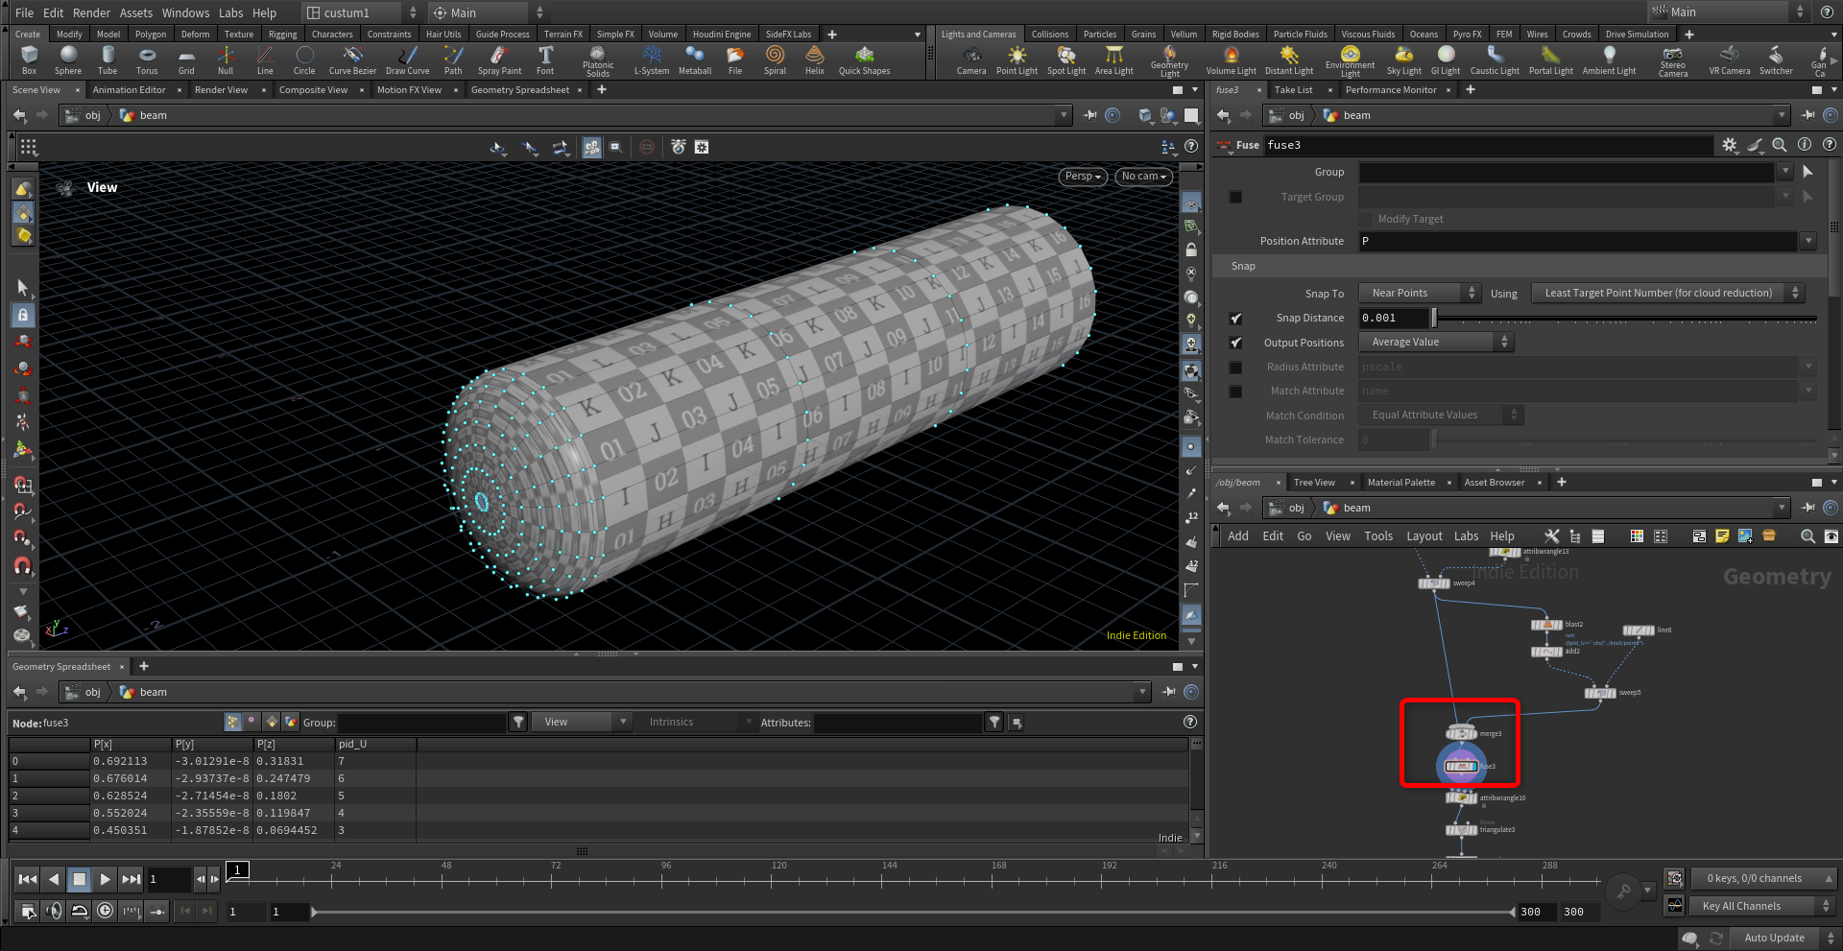Click the Metaball shelf icon
1843x951 pixels.
(694, 59)
